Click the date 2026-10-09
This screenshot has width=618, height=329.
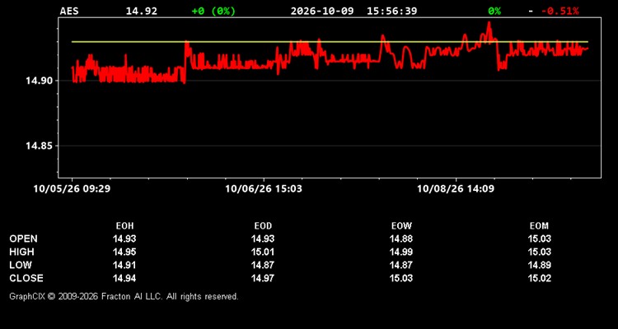[x=323, y=11]
